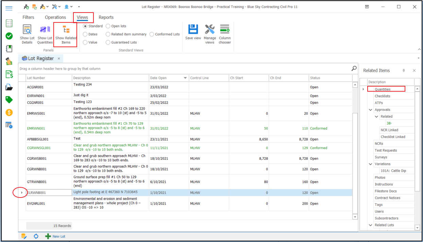Open the document dollar sidebar icon

9,74
